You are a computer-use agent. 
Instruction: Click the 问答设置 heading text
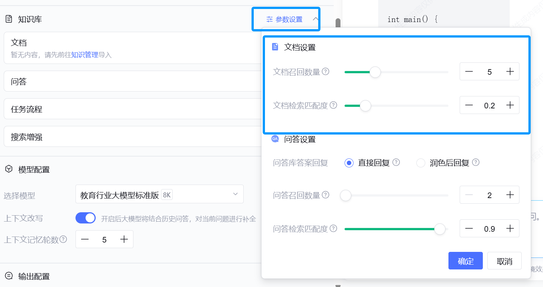pos(300,139)
